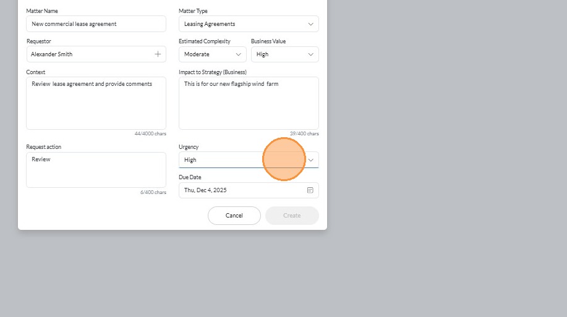Open the Urgency dropdown showing High
567x317 pixels.
(310, 160)
